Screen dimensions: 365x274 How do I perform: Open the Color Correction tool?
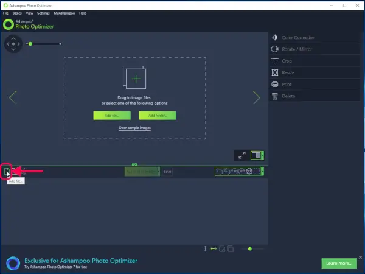point(297,38)
